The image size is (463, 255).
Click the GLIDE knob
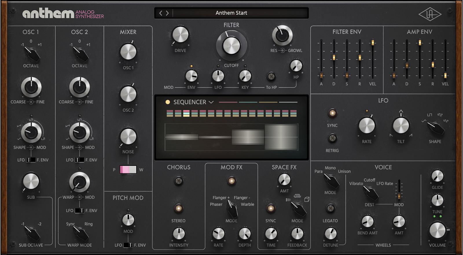tap(437, 176)
